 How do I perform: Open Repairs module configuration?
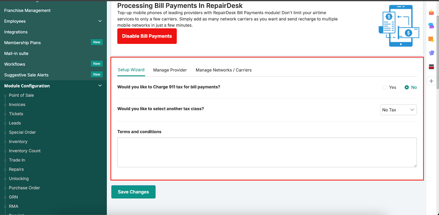coord(16,169)
